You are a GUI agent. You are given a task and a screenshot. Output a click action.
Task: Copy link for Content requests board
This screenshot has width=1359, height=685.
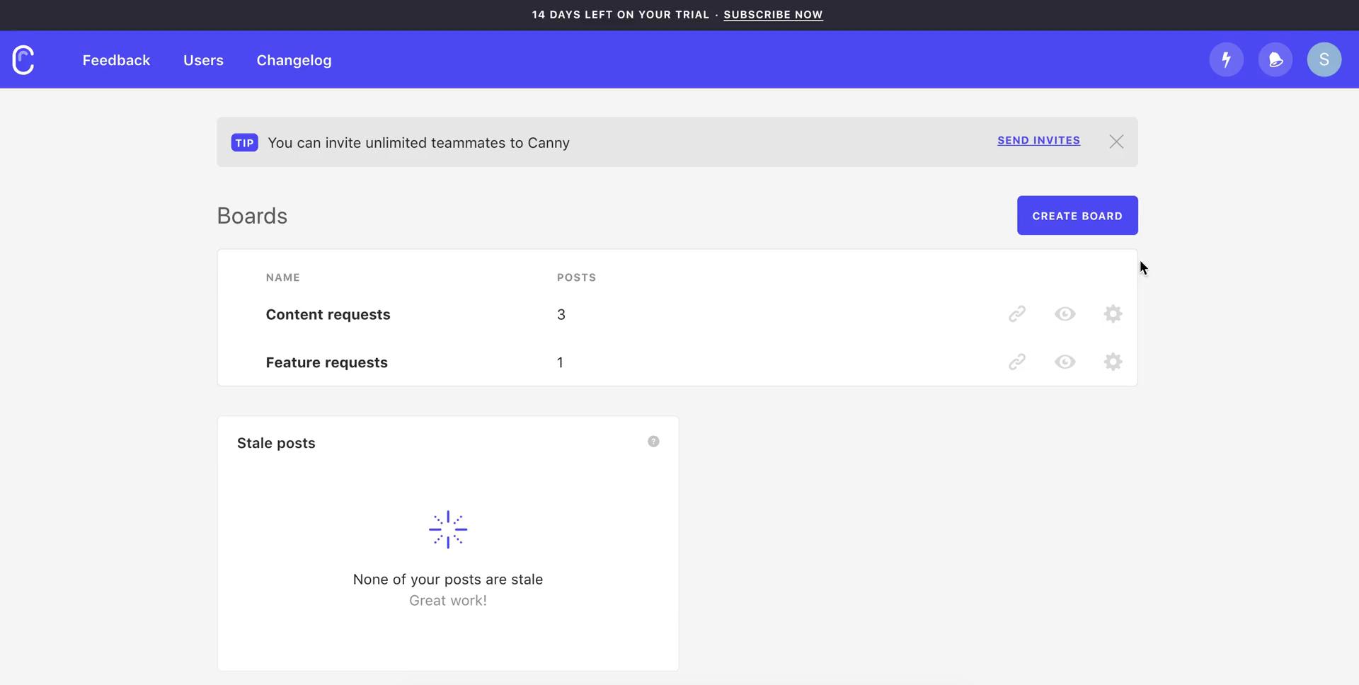pyautogui.click(x=1016, y=314)
